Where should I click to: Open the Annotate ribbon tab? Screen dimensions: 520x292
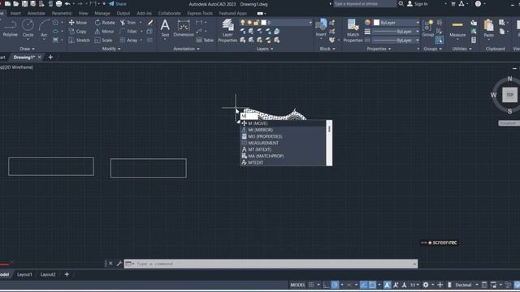tap(36, 13)
